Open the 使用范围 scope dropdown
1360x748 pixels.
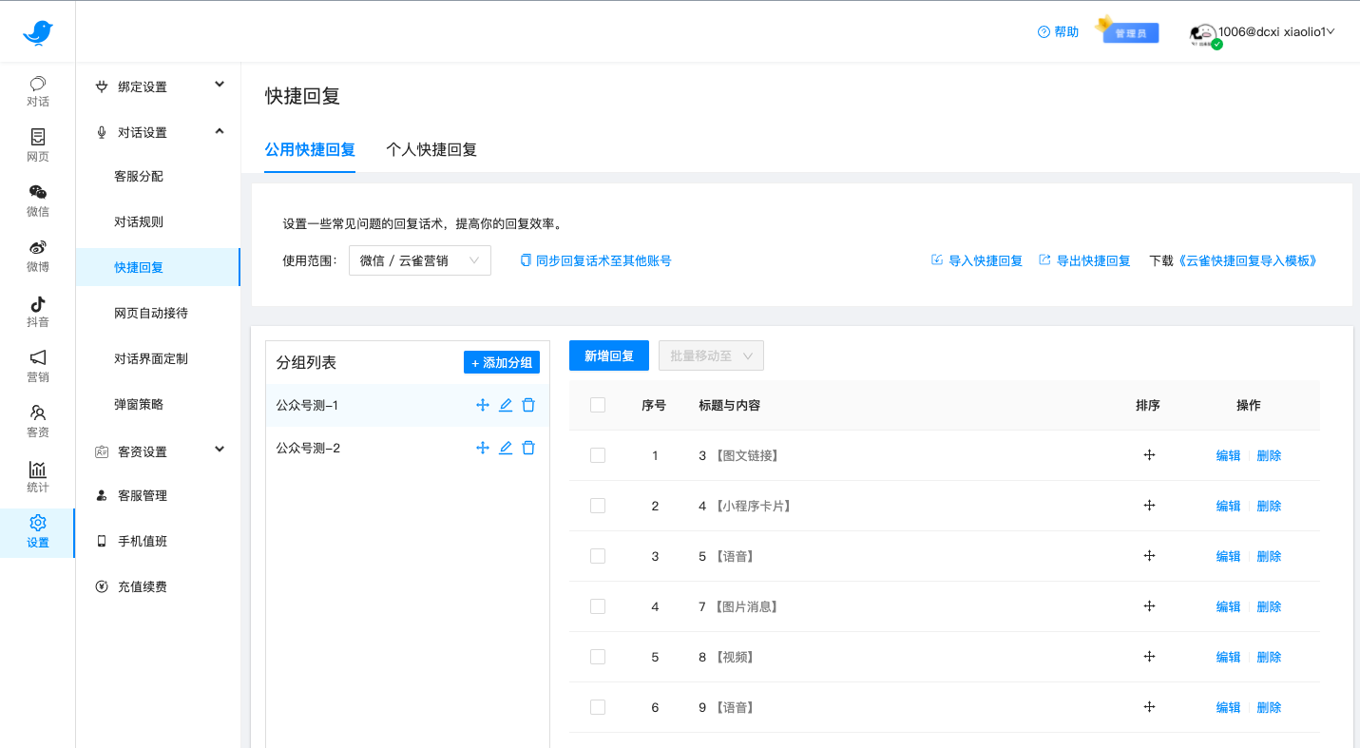click(x=419, y=259)
